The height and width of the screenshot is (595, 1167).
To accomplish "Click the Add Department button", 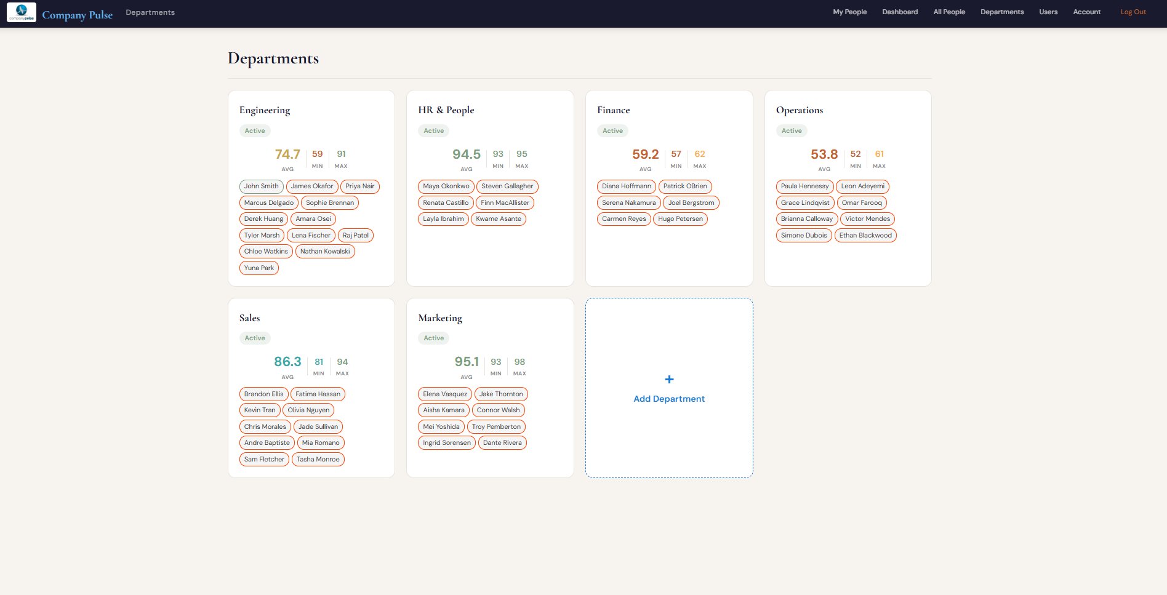I will click(x=669, y=399).
